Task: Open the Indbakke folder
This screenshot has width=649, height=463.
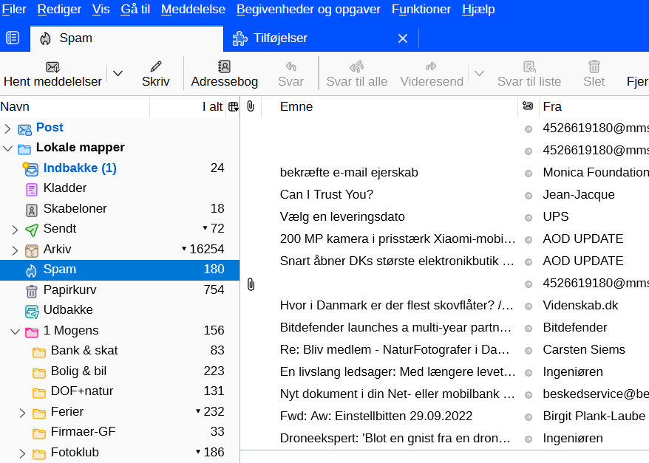Action: pyautogui.click(x=120, y=168)
